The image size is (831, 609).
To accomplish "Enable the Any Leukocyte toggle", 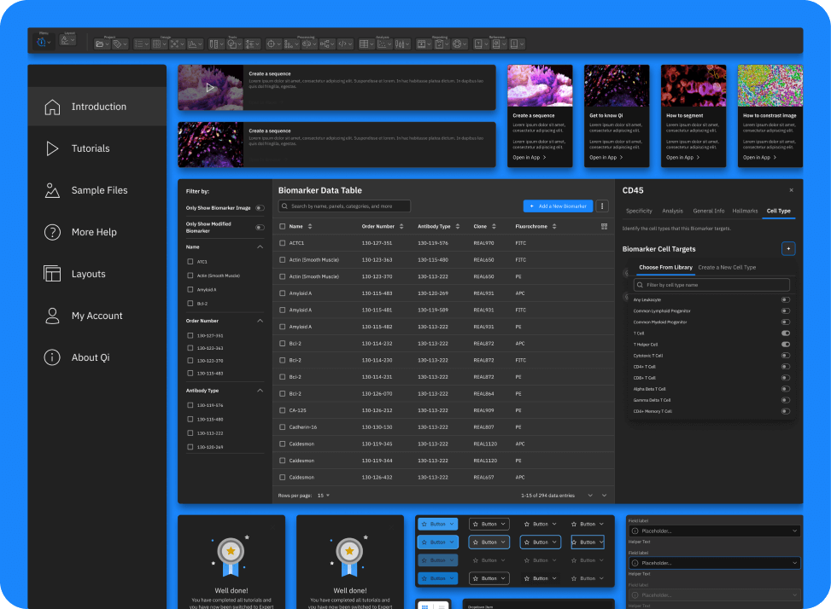I will (x=786, y=299).
